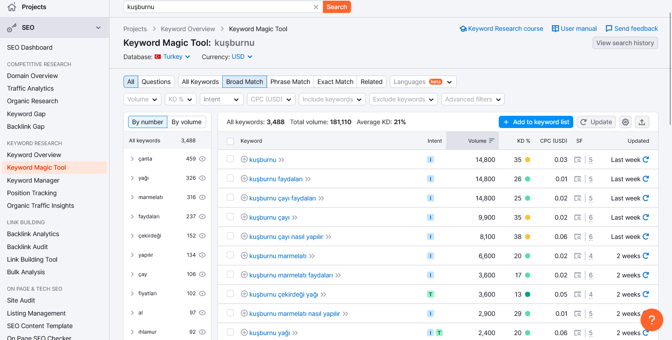672x340 pixels.
Task: Open table settings gear
Action: click(625, 122)
